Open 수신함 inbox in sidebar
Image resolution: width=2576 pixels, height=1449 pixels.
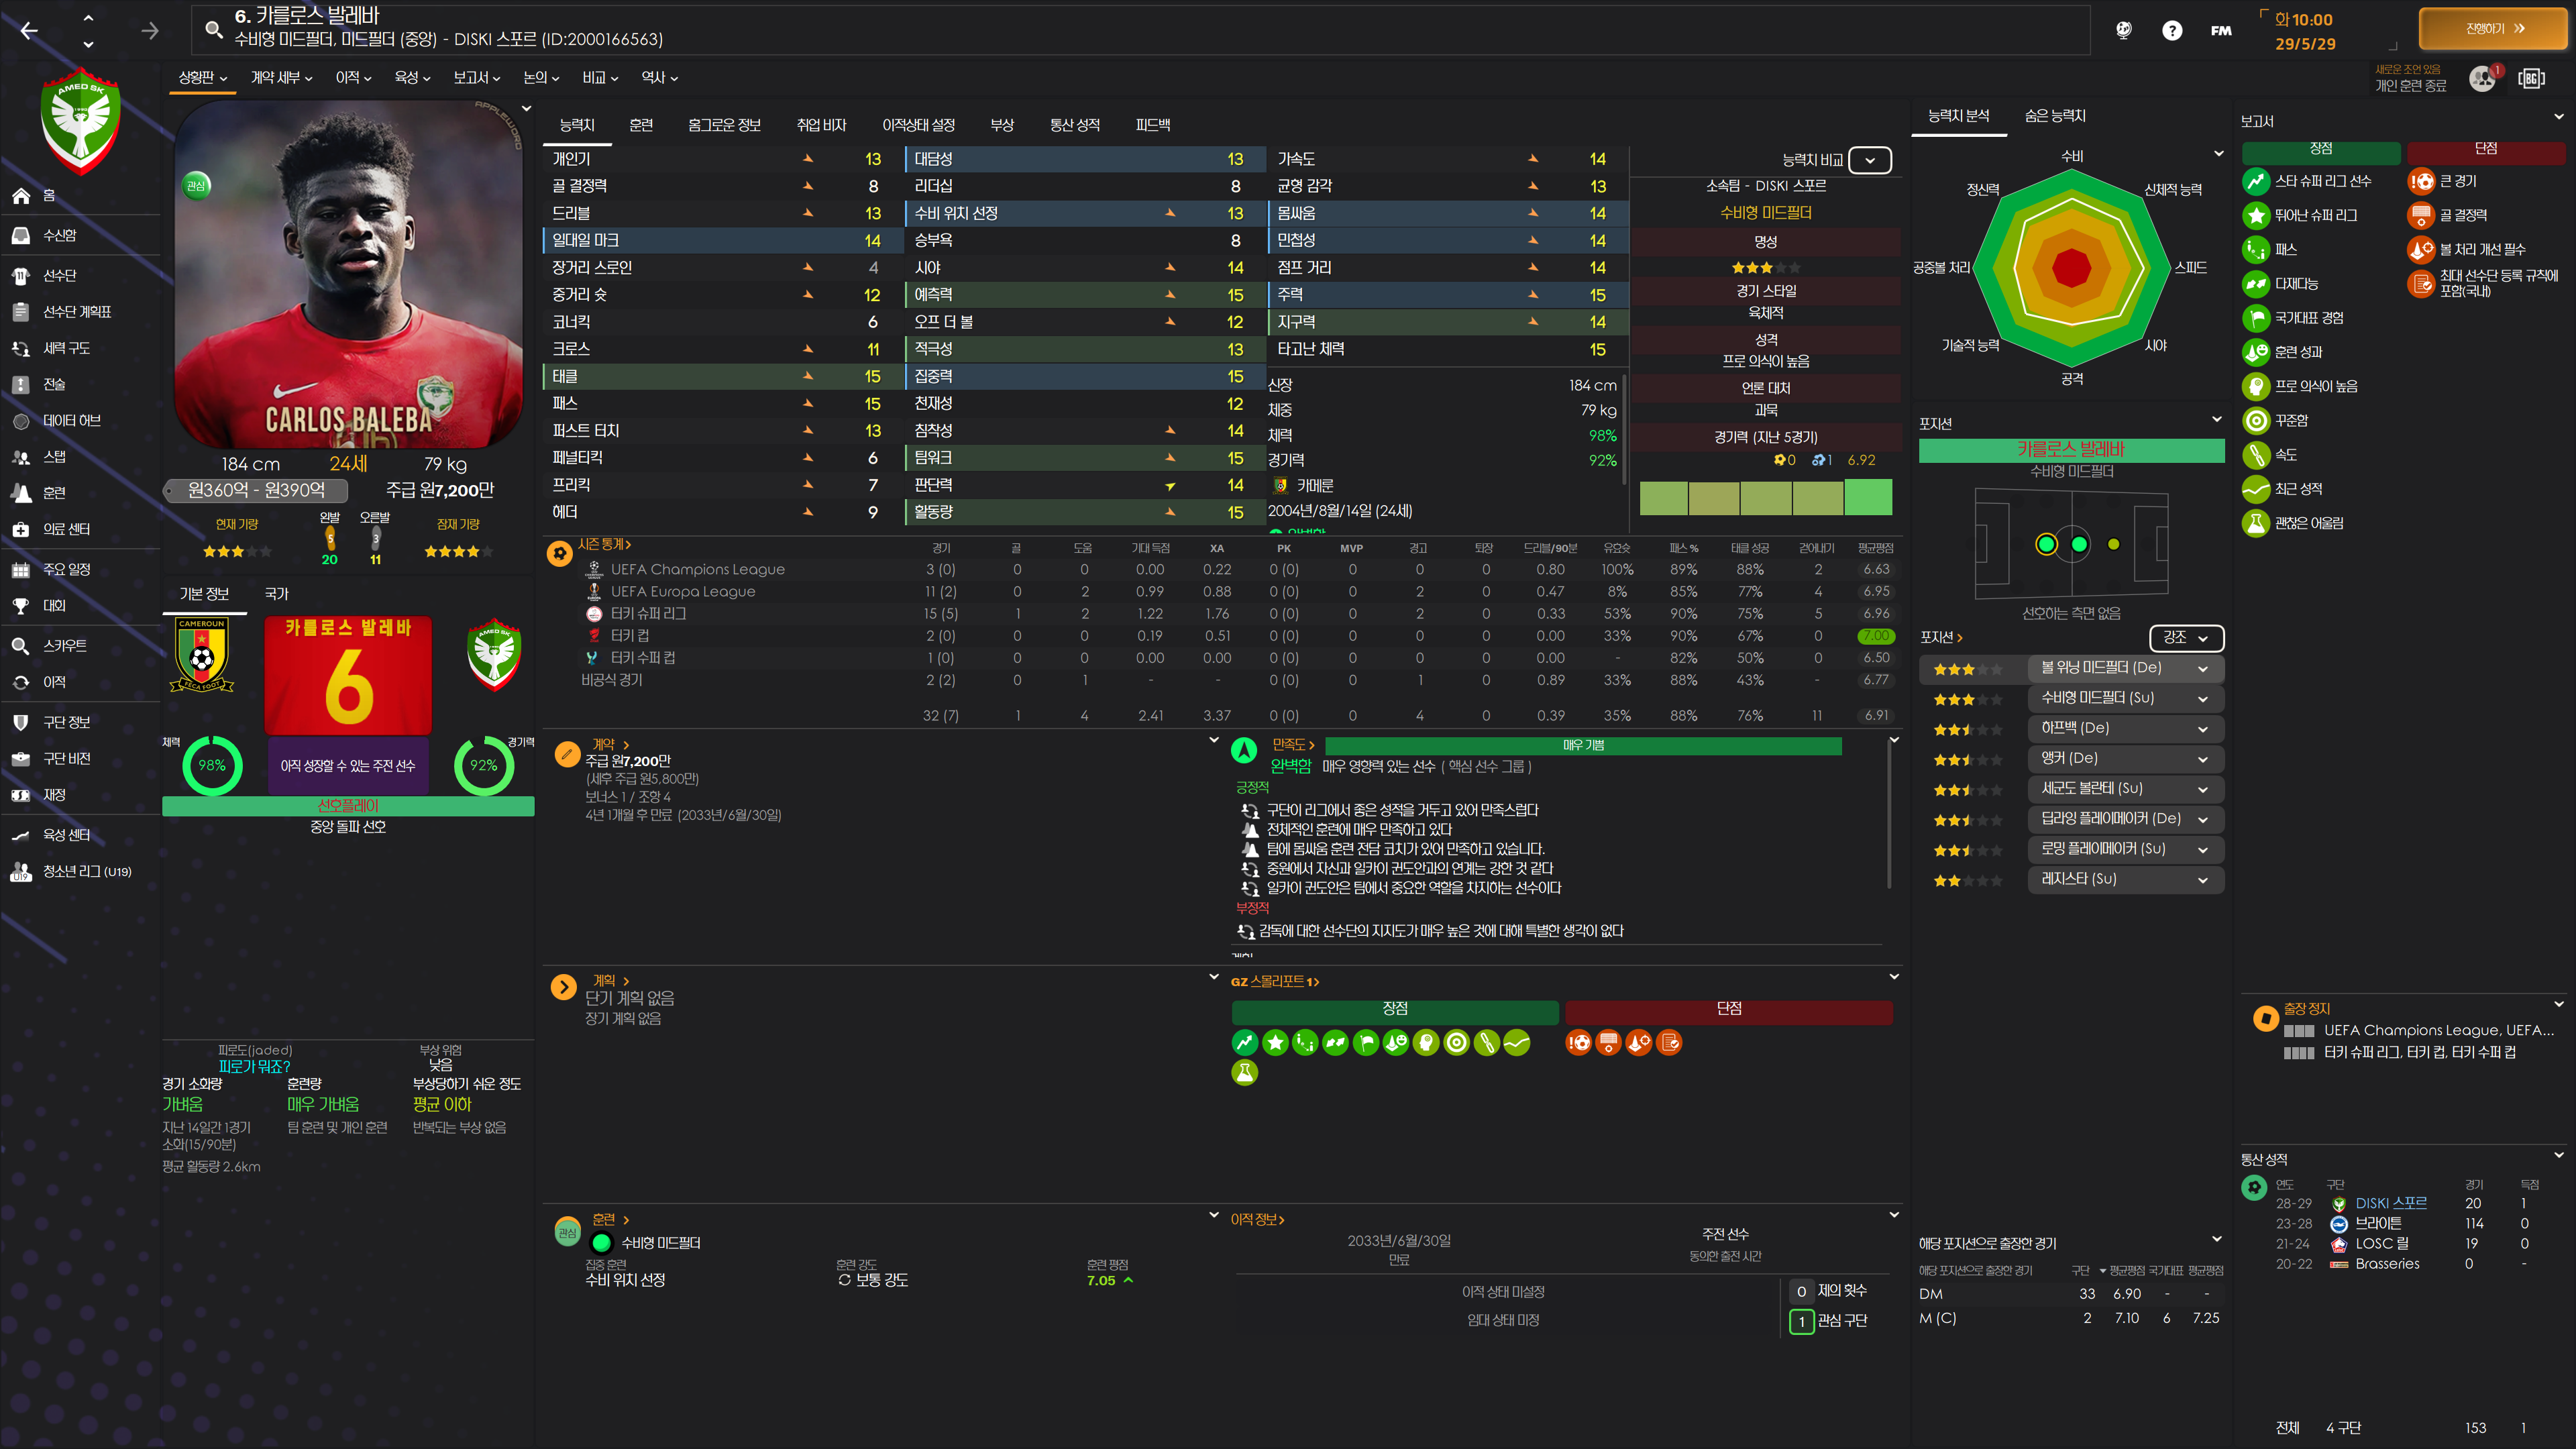(59, 235)
